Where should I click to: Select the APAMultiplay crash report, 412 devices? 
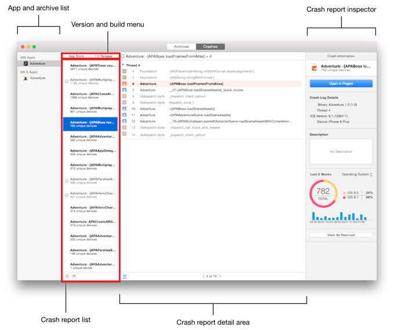[x=90, y=167]
